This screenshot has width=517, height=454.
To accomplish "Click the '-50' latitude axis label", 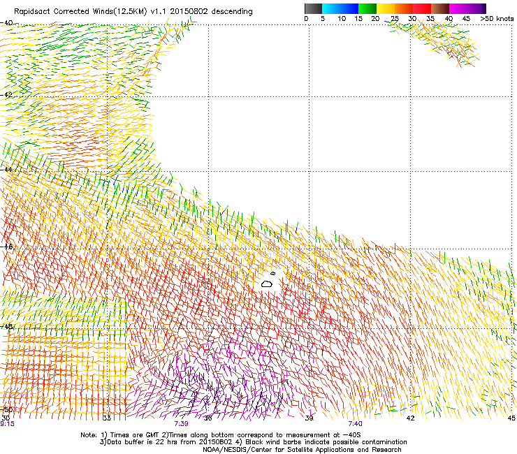I will 6,409.
